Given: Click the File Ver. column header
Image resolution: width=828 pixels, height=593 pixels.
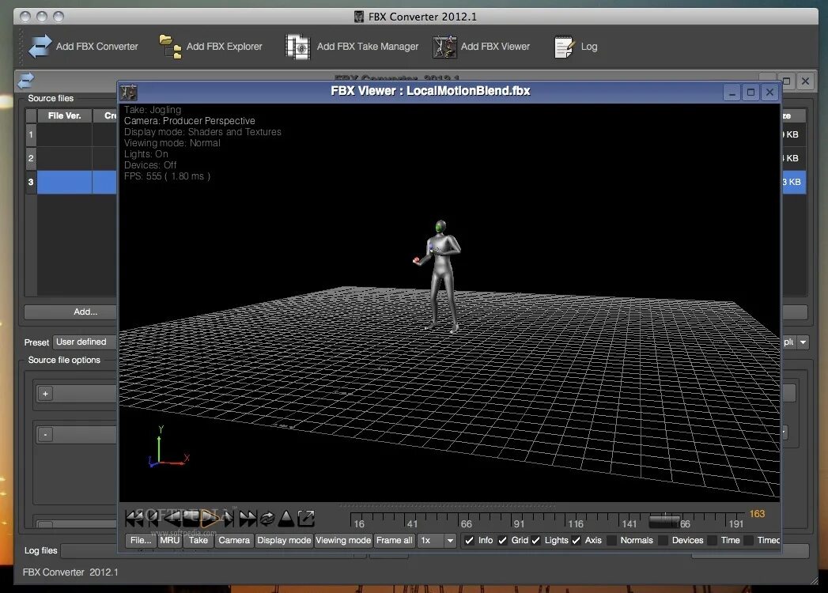Looking at the screenshot, I should tap(64, 115).
